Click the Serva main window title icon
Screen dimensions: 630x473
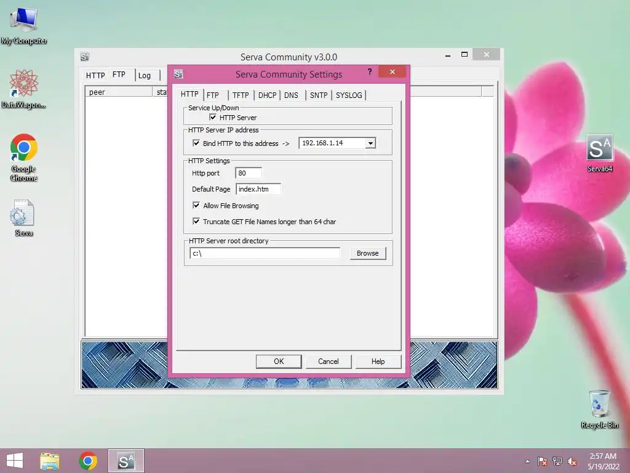click(x=84, y=57)
